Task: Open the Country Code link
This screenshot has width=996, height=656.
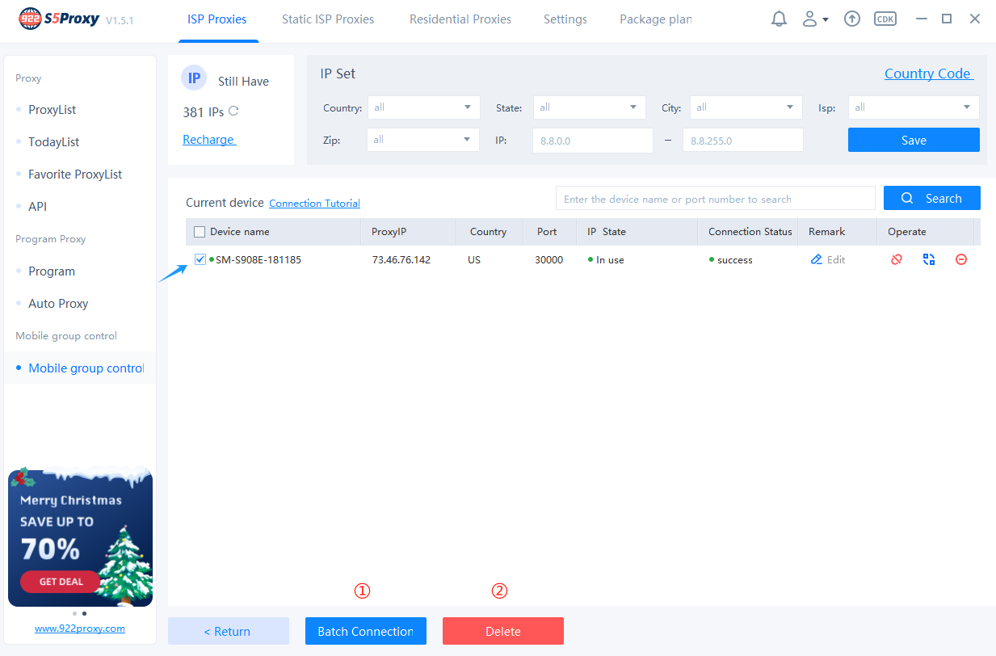Action: tap(928, 74)
